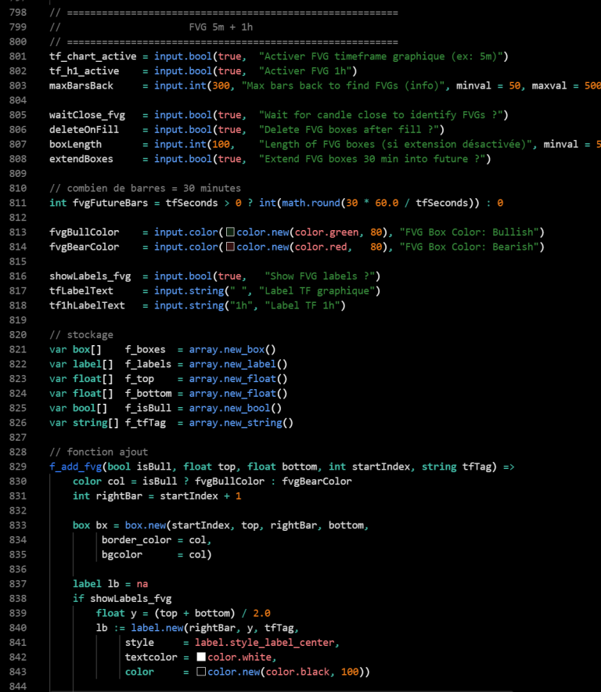Click the "if showLabels_fvg" statement
Image resolution: width=601 pixels, height=692 pixels.
coord(121,599)
